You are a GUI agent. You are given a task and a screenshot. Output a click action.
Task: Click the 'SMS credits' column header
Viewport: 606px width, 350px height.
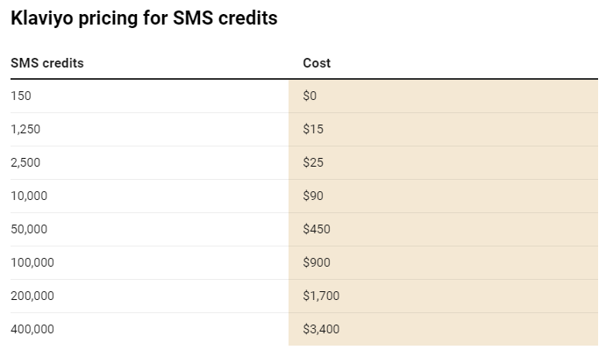tap(47, 63)
